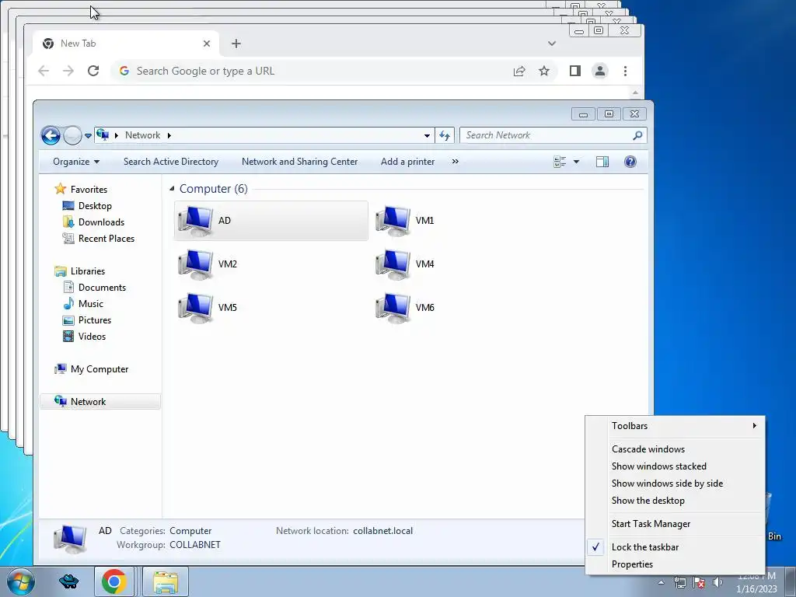
Task: Expand Network path arrow in address bar
Action: tap(169, 135)
